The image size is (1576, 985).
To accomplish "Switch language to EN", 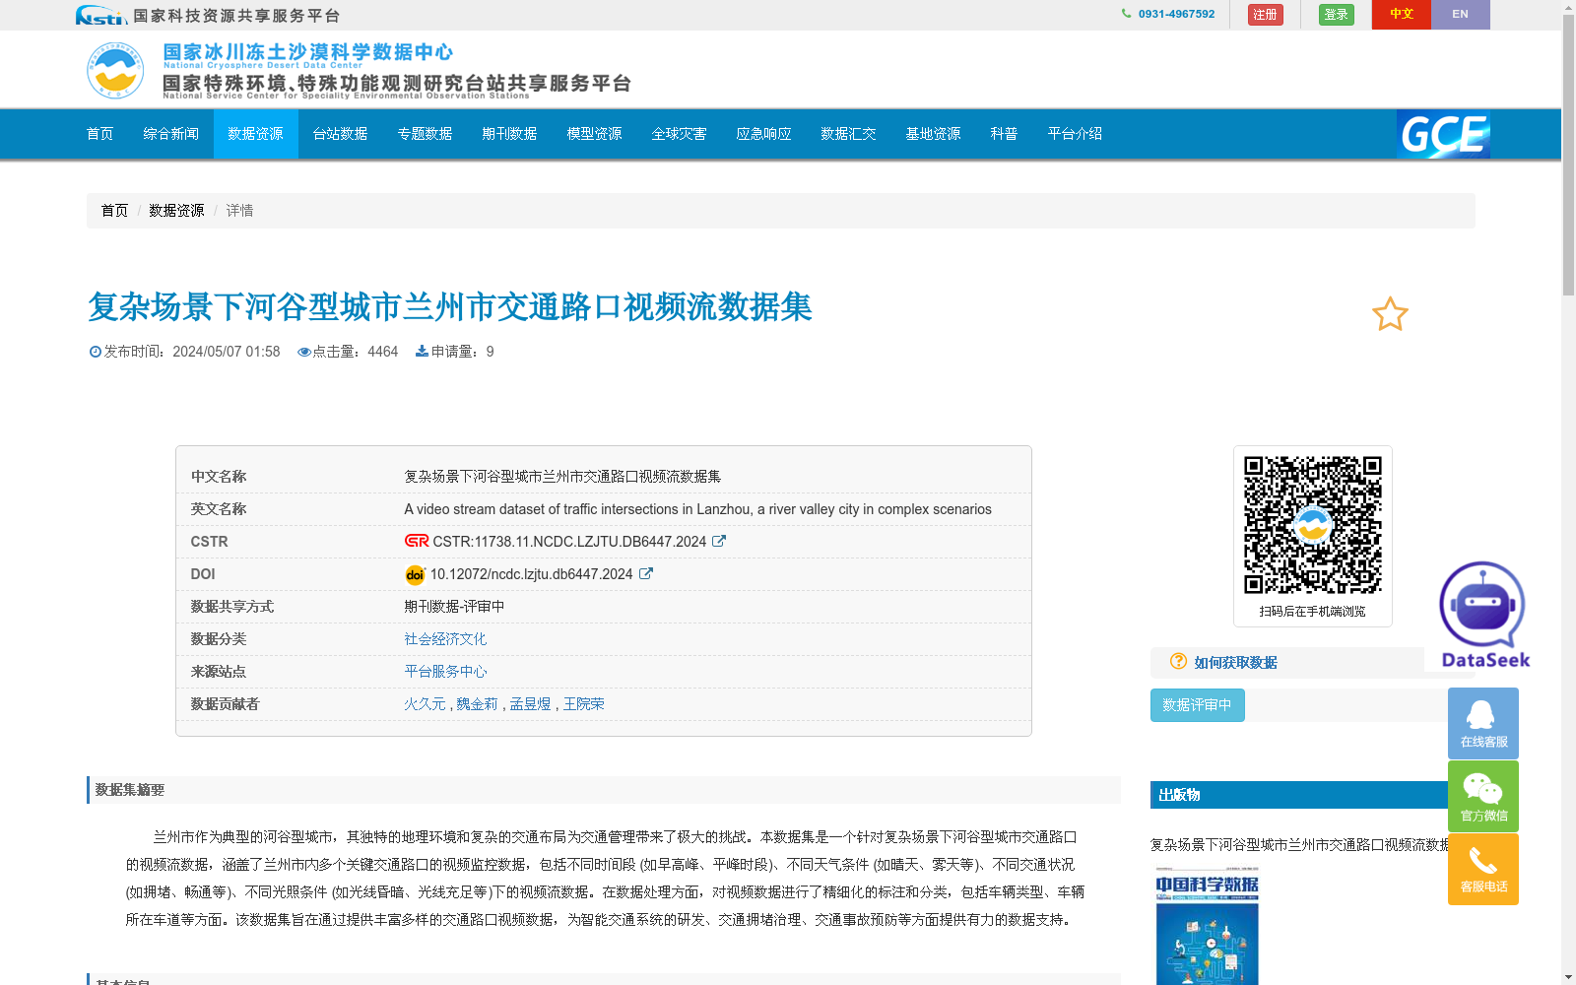I will (x=1461, y=15).
